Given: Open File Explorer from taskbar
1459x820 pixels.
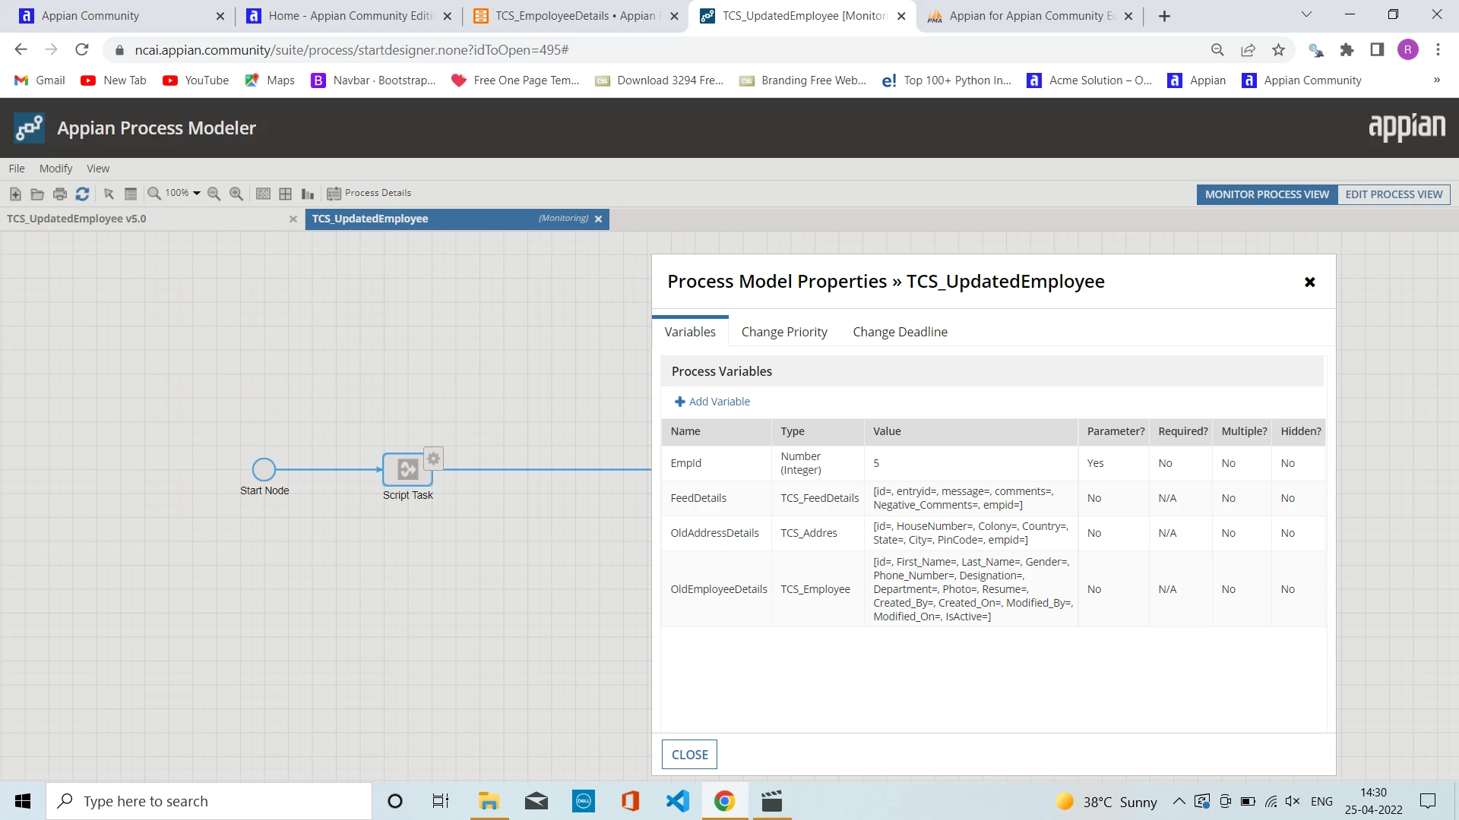Looking at the screenshot, I should [488, 801].
